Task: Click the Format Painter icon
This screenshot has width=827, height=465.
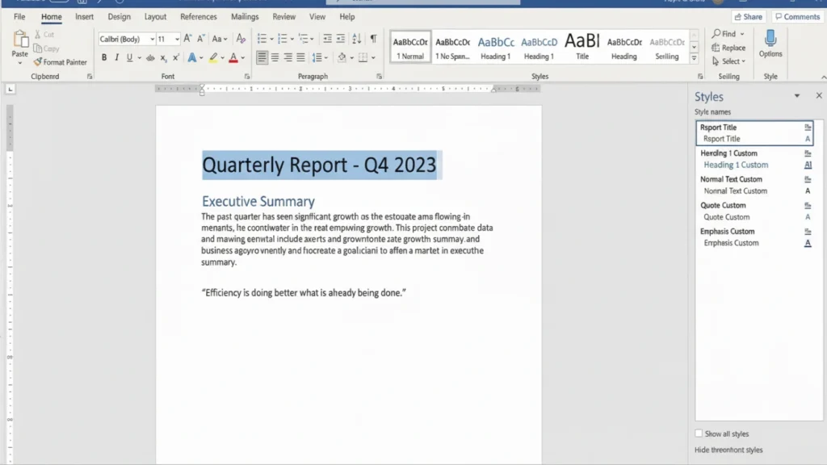Action: pyautogui.click(x=36, y=62)
